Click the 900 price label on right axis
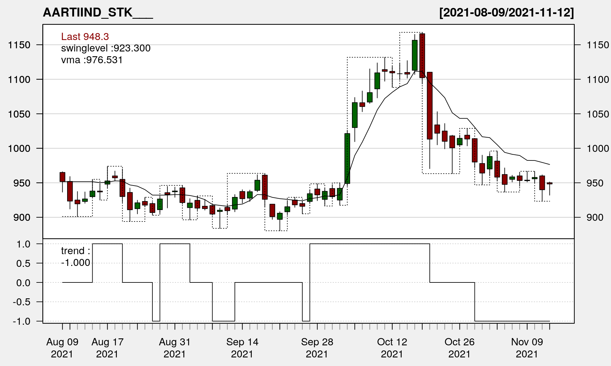The image size is (611, 366). (x=595, y=217)
